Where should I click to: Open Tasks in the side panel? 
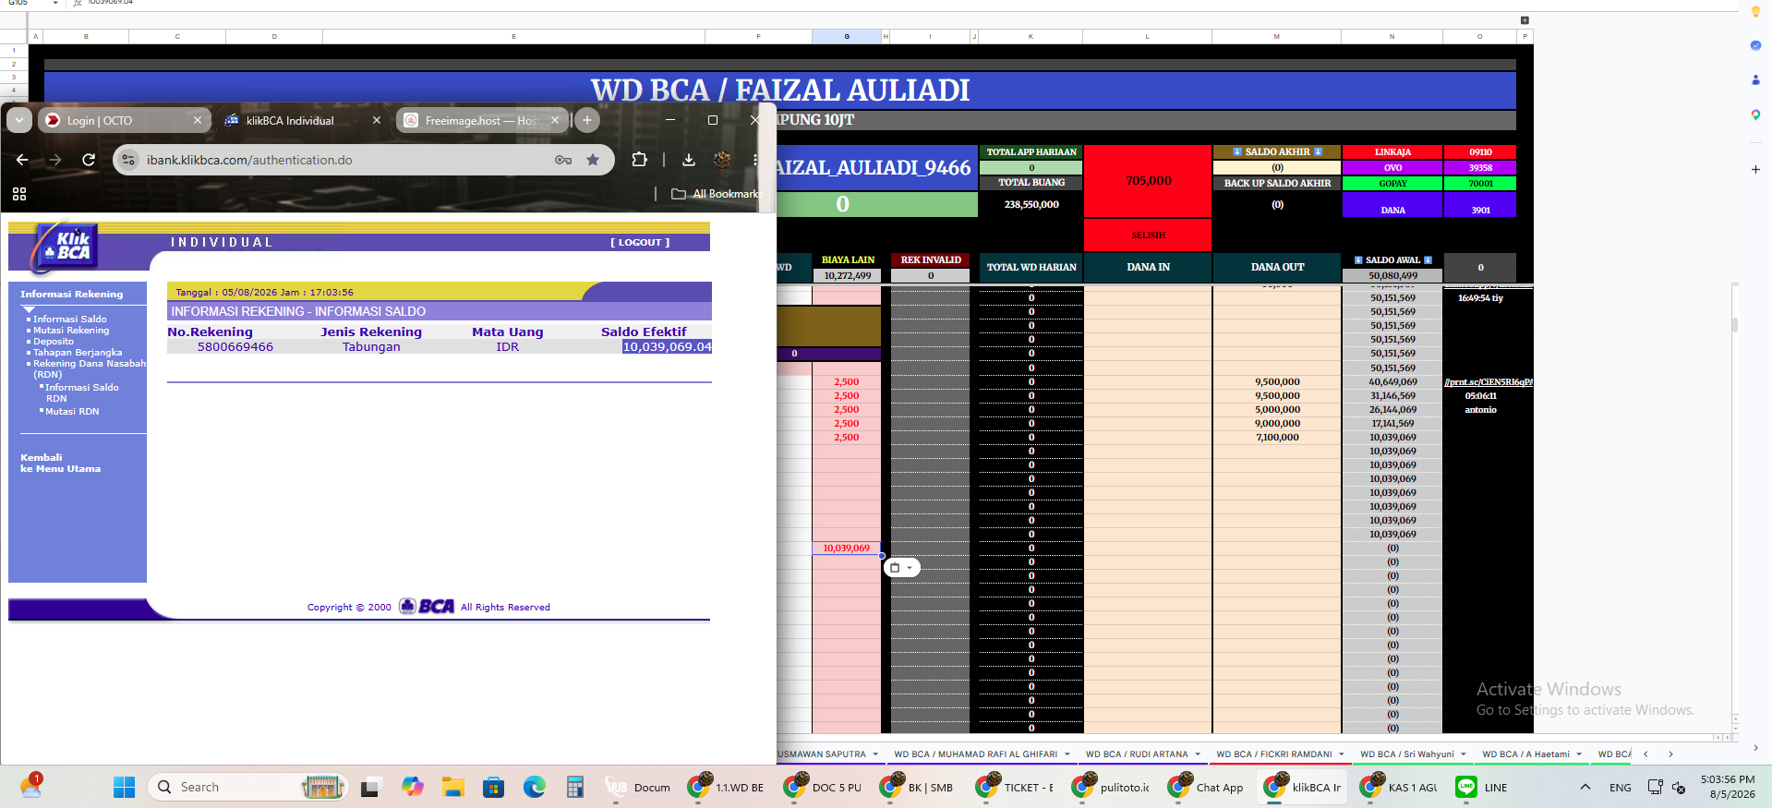tap(1755, 45)
